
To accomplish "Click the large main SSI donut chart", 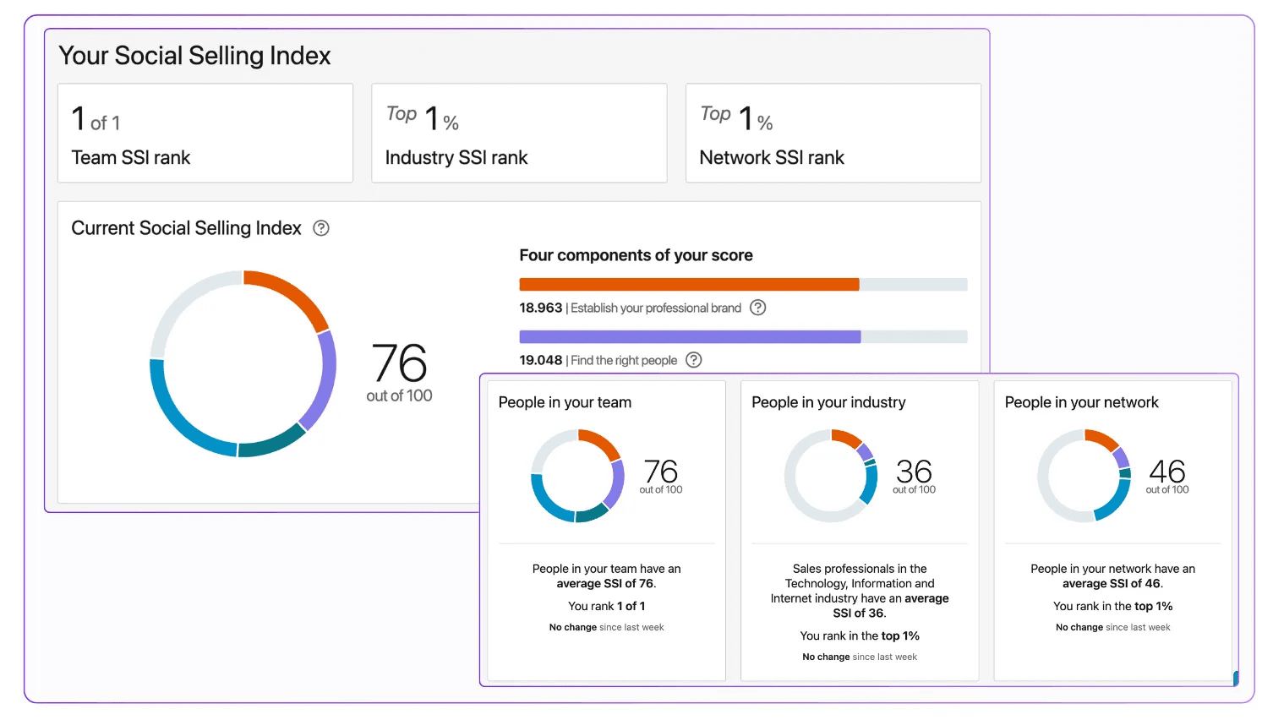I will pyautogui.click(x=243, y=363).
